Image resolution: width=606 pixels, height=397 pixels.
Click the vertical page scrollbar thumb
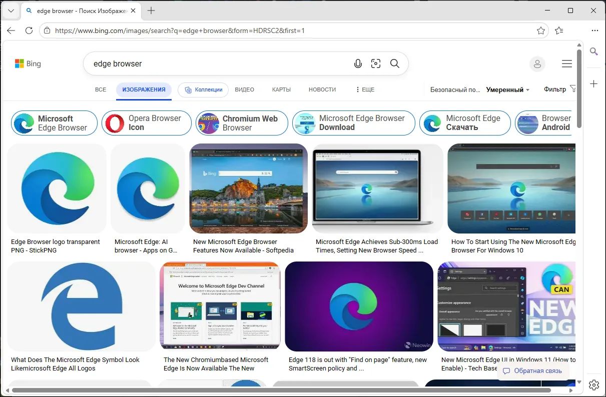(579, 87)
